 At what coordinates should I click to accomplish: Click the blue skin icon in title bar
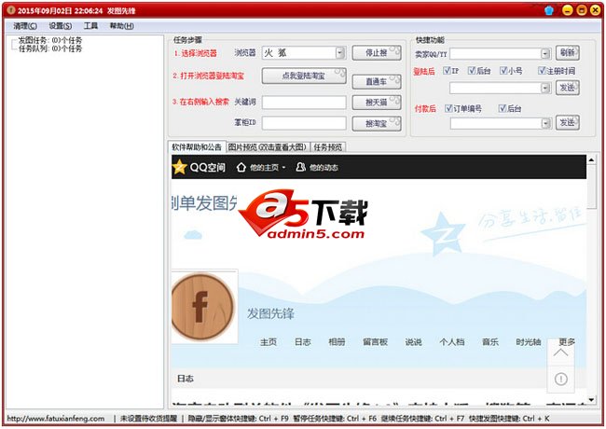coord(549,10)
